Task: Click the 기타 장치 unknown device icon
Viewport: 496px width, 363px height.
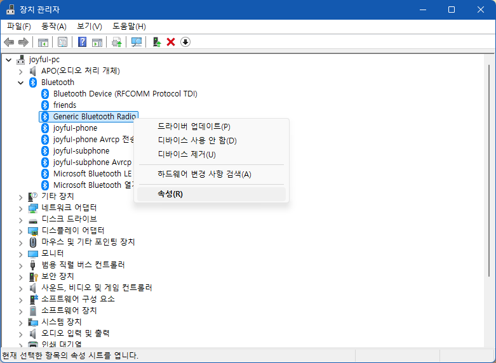Action: pos(32,197)
